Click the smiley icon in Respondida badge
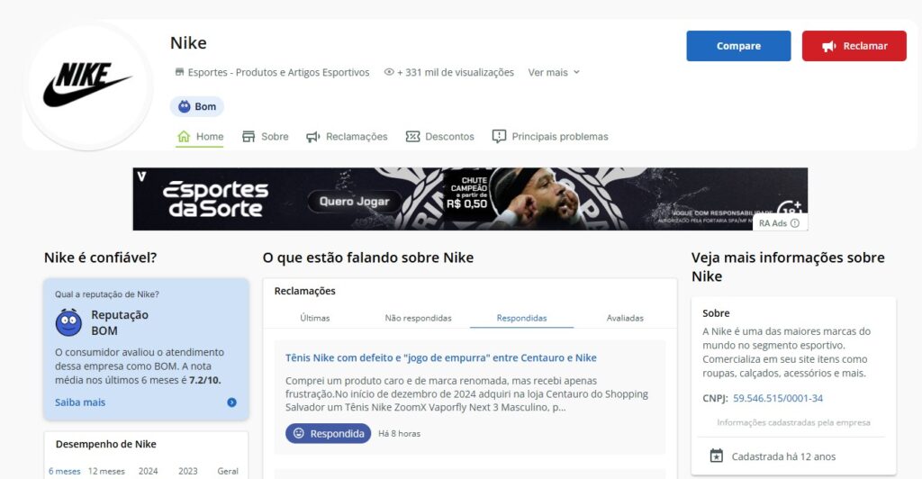Image resolution: width=922 pixels, height=479 pixels. pyautogui.click(x=299, y=433)
